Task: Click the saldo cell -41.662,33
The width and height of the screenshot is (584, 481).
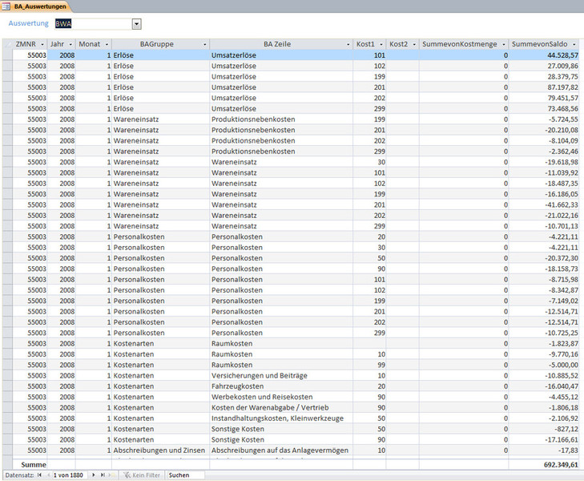Action: (x=544, y=204)
